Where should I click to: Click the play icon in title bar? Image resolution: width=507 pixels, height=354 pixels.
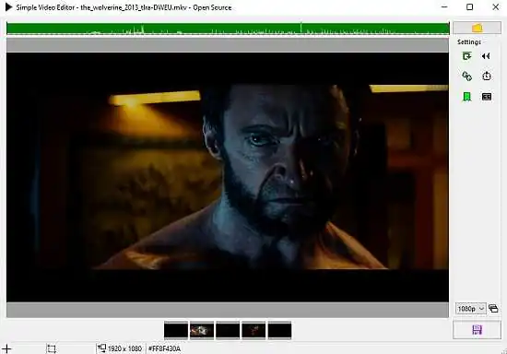pyautogui.click(x=8, y=7)
